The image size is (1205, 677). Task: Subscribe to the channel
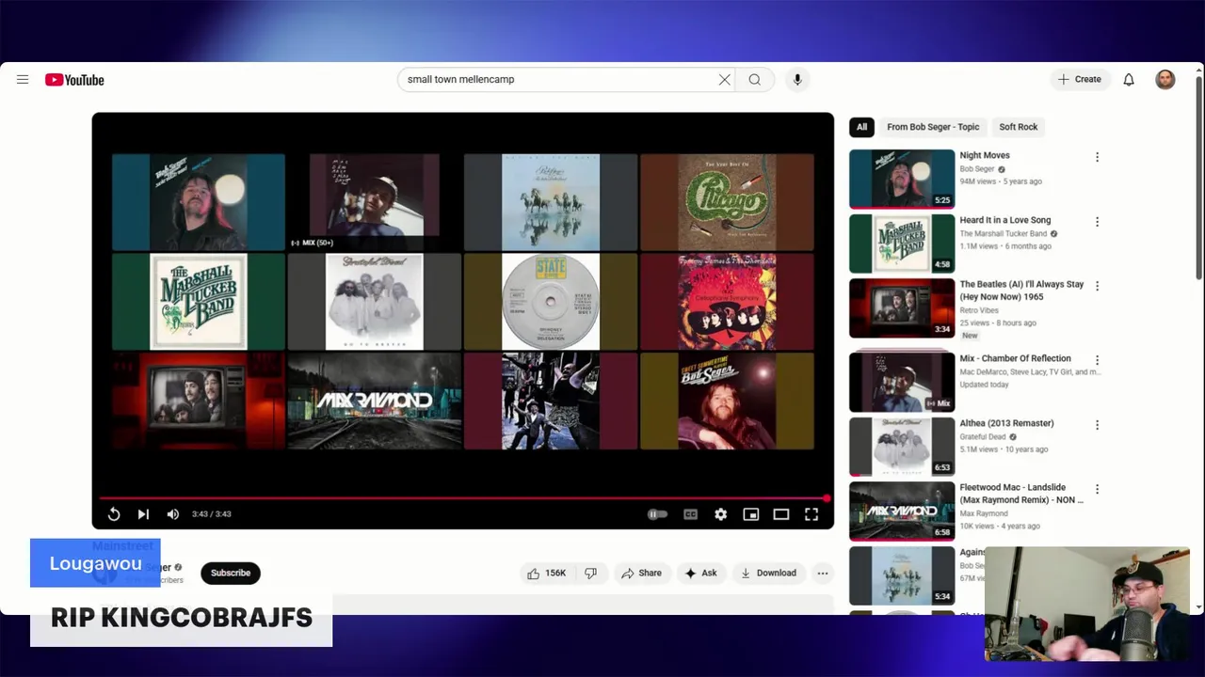[x=231, y=573]
